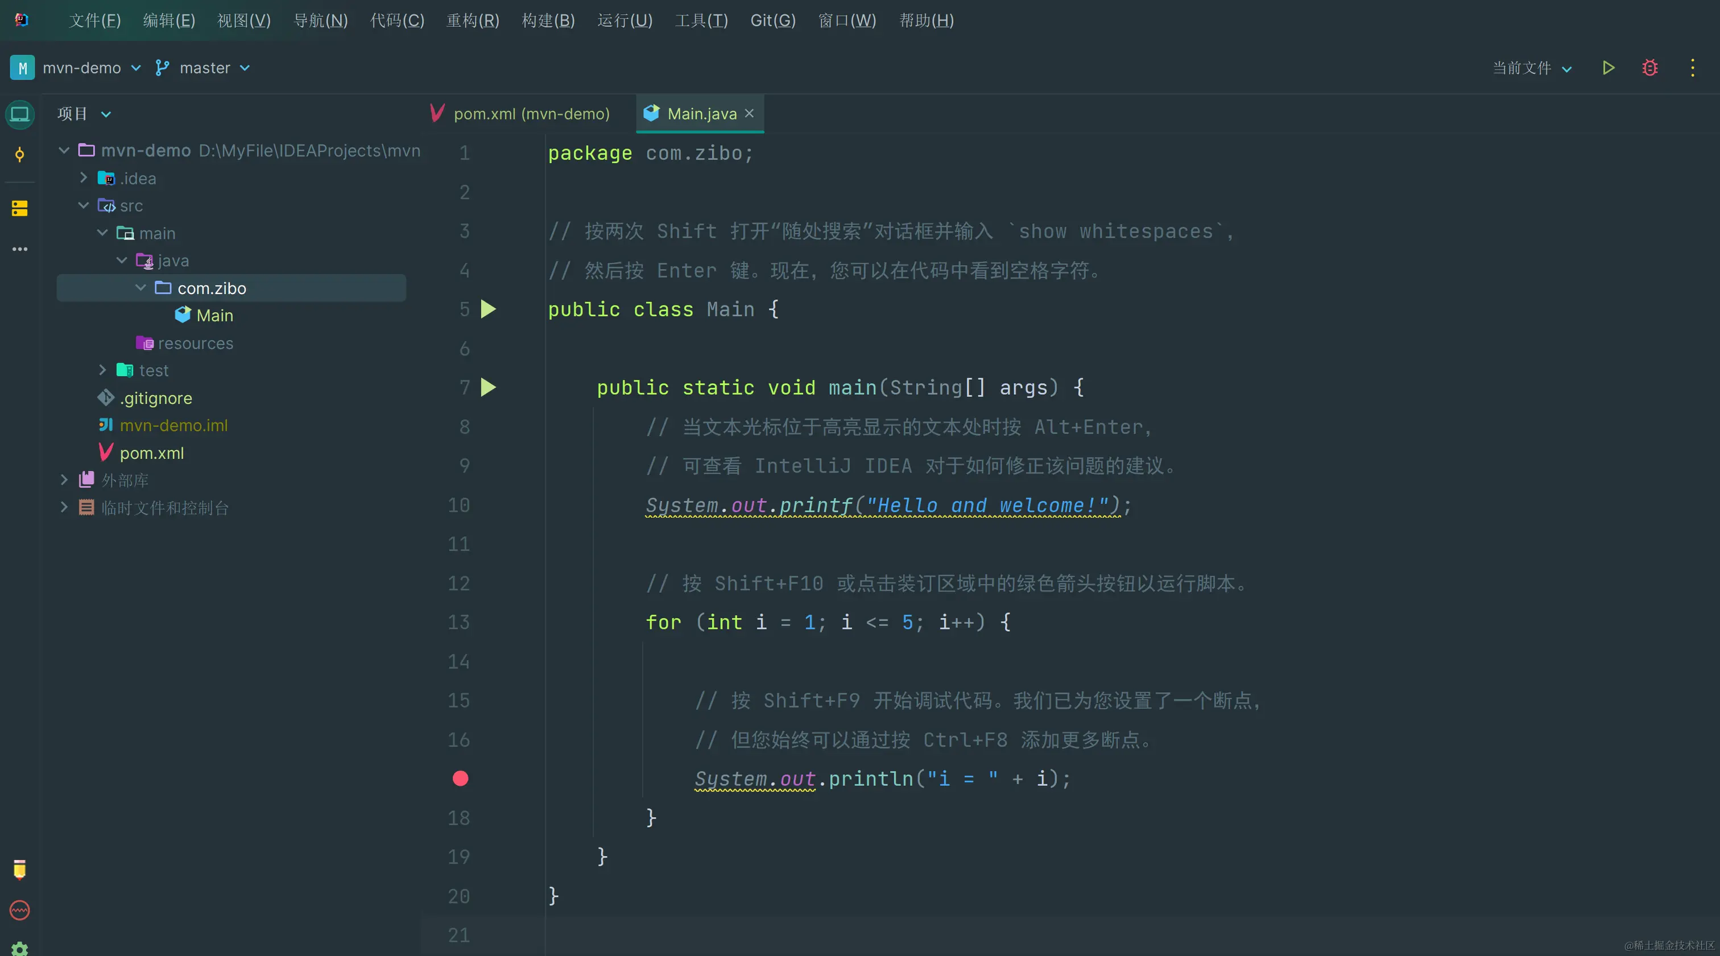Image resolution: width=1720 pixels, height=956 pixels.
Task: Open the 重构(R) menu
Action: (472, 20)
